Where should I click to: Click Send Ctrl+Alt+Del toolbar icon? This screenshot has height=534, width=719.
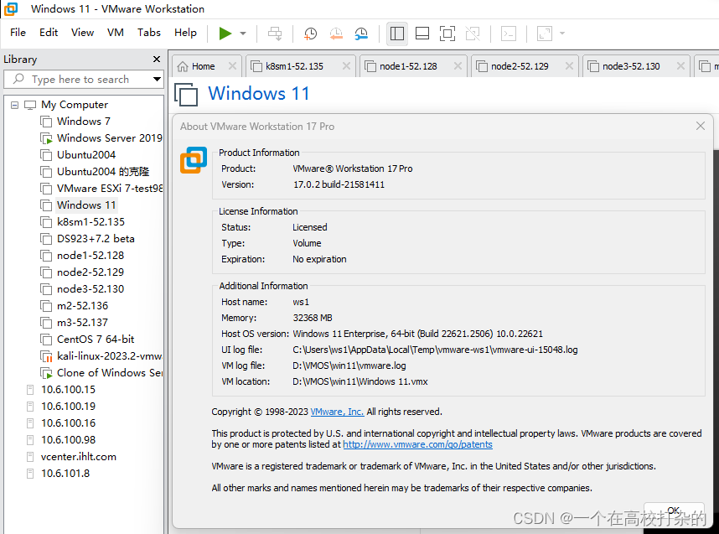coord(275,34)
